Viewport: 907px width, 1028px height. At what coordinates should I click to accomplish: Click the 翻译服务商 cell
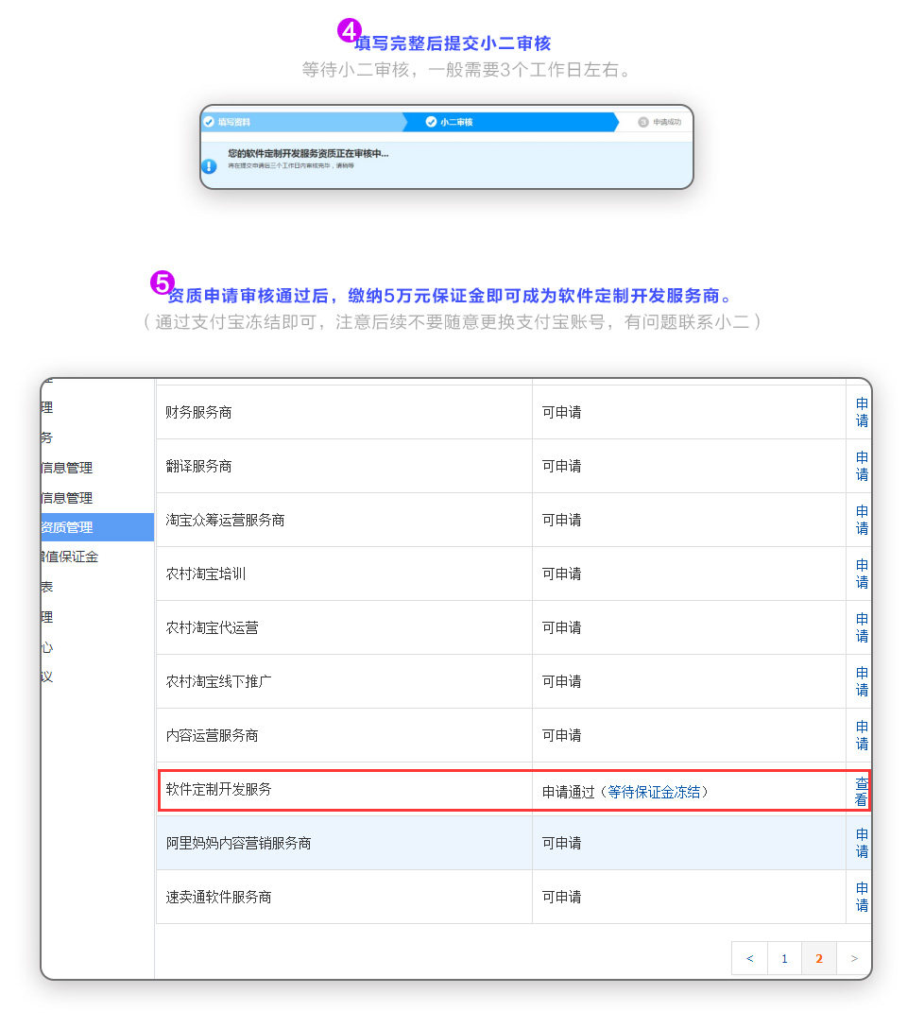[x=344, y=466]
